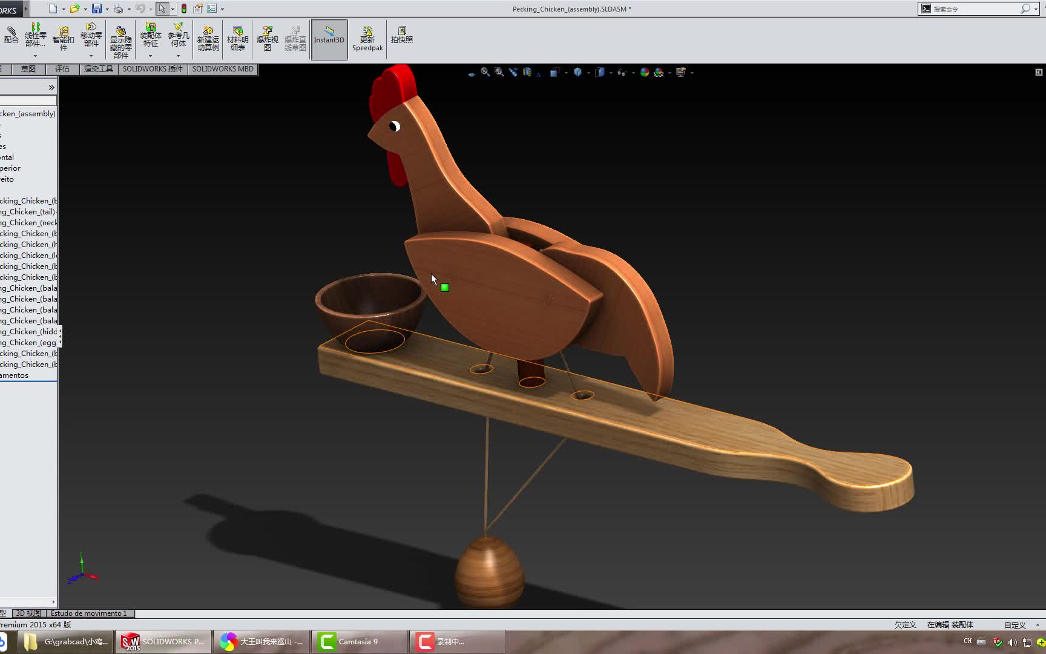Select Pecking_Chicken (egg) tree item
Screen dimensions: 1046x654
28,343
